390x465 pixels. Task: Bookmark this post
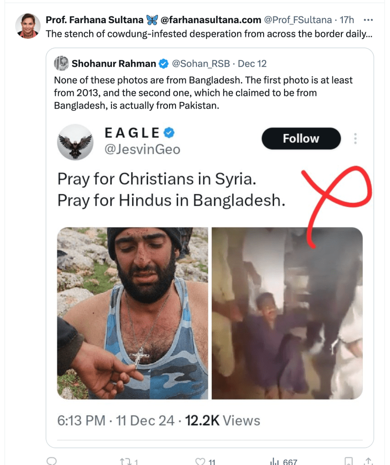349,461
